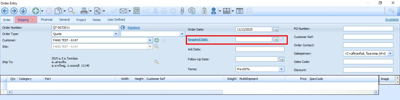Click the SpecCode column header
400x100 pixels.
point(343,79)
